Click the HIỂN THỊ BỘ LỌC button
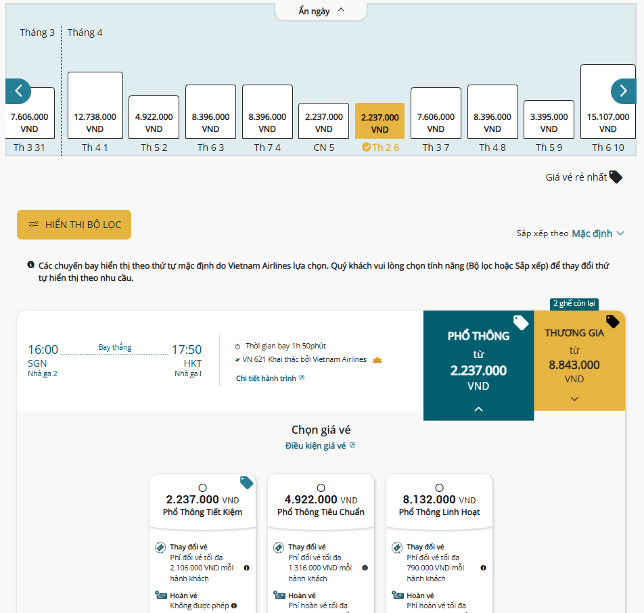 74,225
